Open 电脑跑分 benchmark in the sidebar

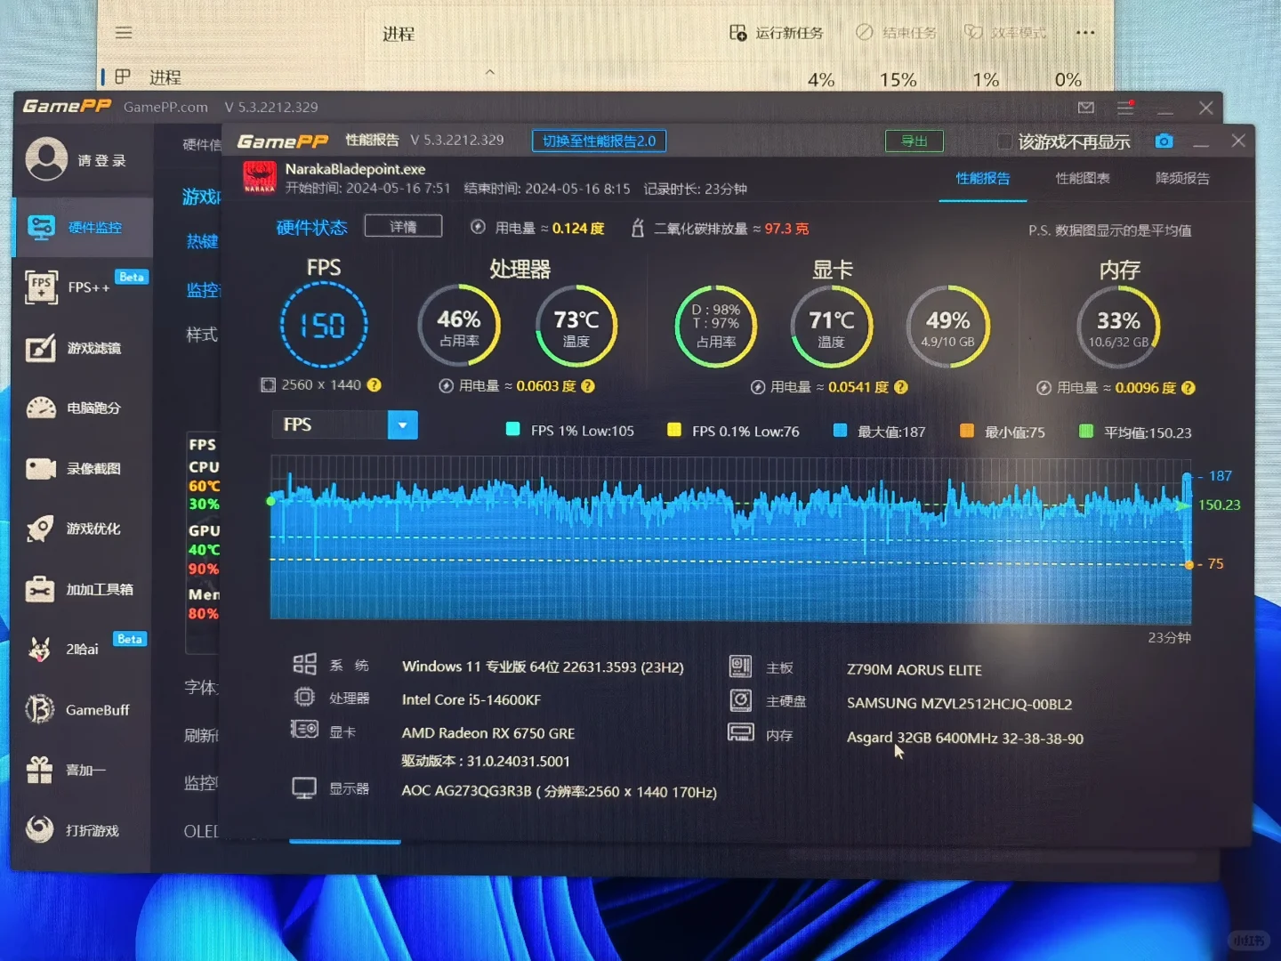(83, 408)
